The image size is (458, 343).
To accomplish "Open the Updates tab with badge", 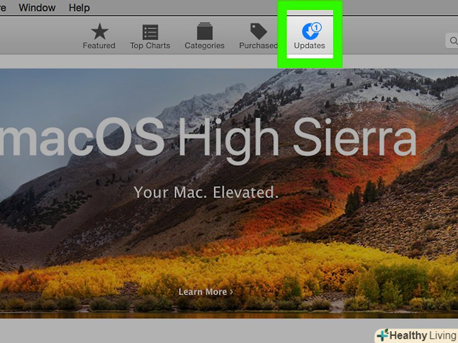I will click(x=310, y=36).
